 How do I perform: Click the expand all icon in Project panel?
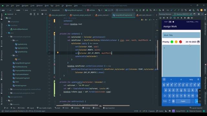(34, 14)
